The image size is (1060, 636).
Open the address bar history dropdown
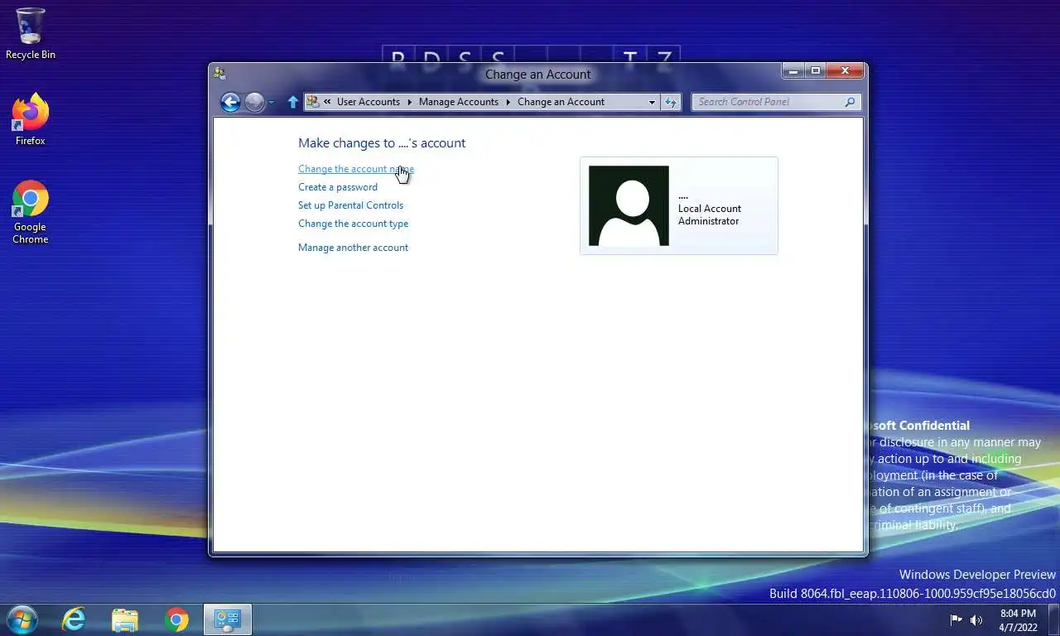tap(652, 103)
